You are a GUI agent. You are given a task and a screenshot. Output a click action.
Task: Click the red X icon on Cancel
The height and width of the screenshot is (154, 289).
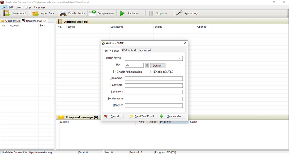[106, 116]
